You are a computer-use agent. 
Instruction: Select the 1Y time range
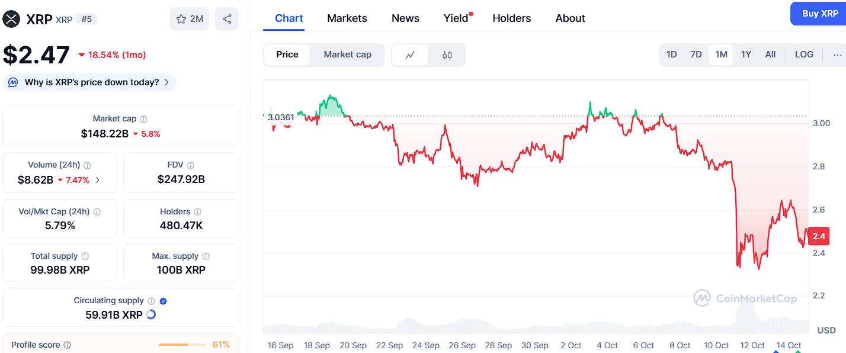[746, 54]
